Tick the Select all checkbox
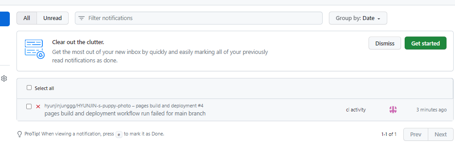The height and width of the screenshot is (164, 455). coord(29,88)
